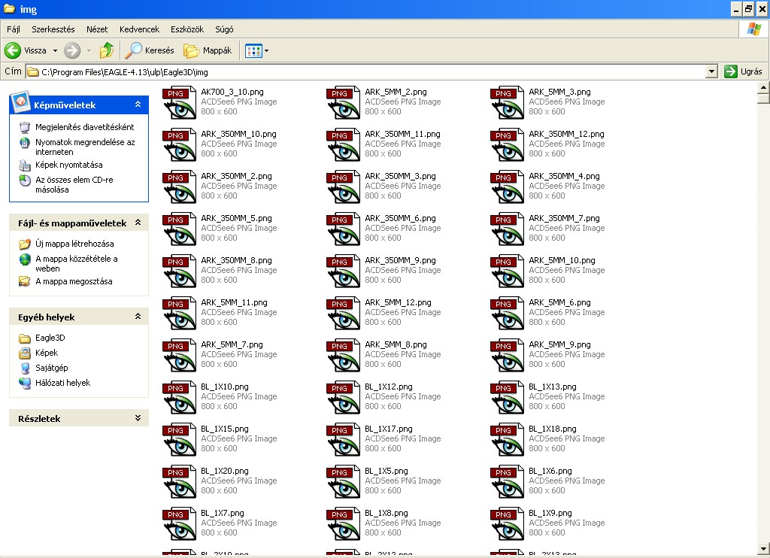This screenshot has width=770, height=558.
Task: Expand the address bar dropdown
Action: tap(711, 71)
